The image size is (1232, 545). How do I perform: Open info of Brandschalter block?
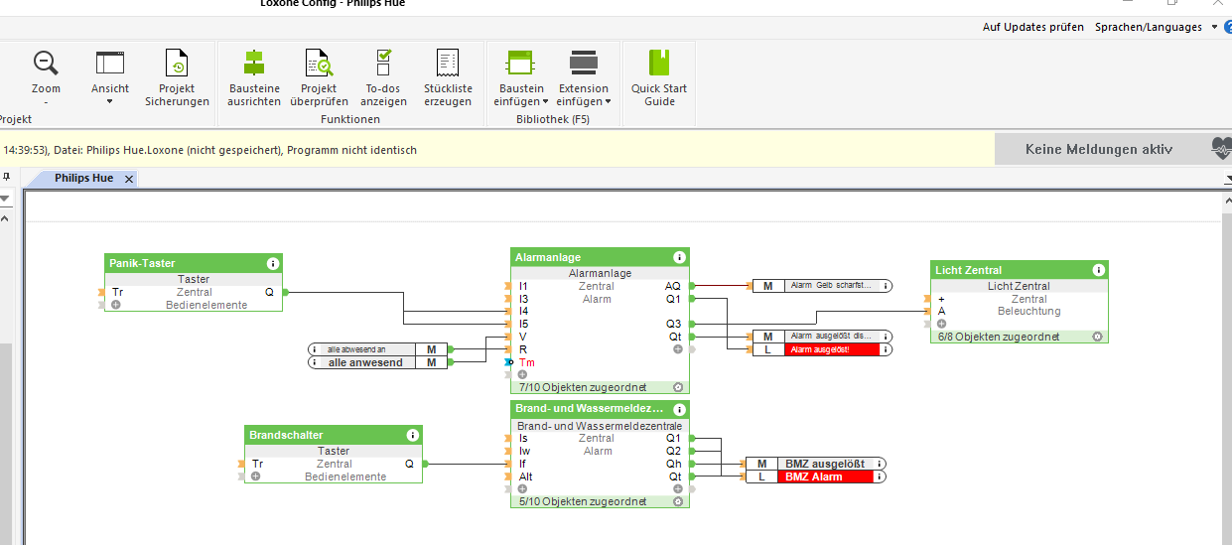click(x=412, y=435)
